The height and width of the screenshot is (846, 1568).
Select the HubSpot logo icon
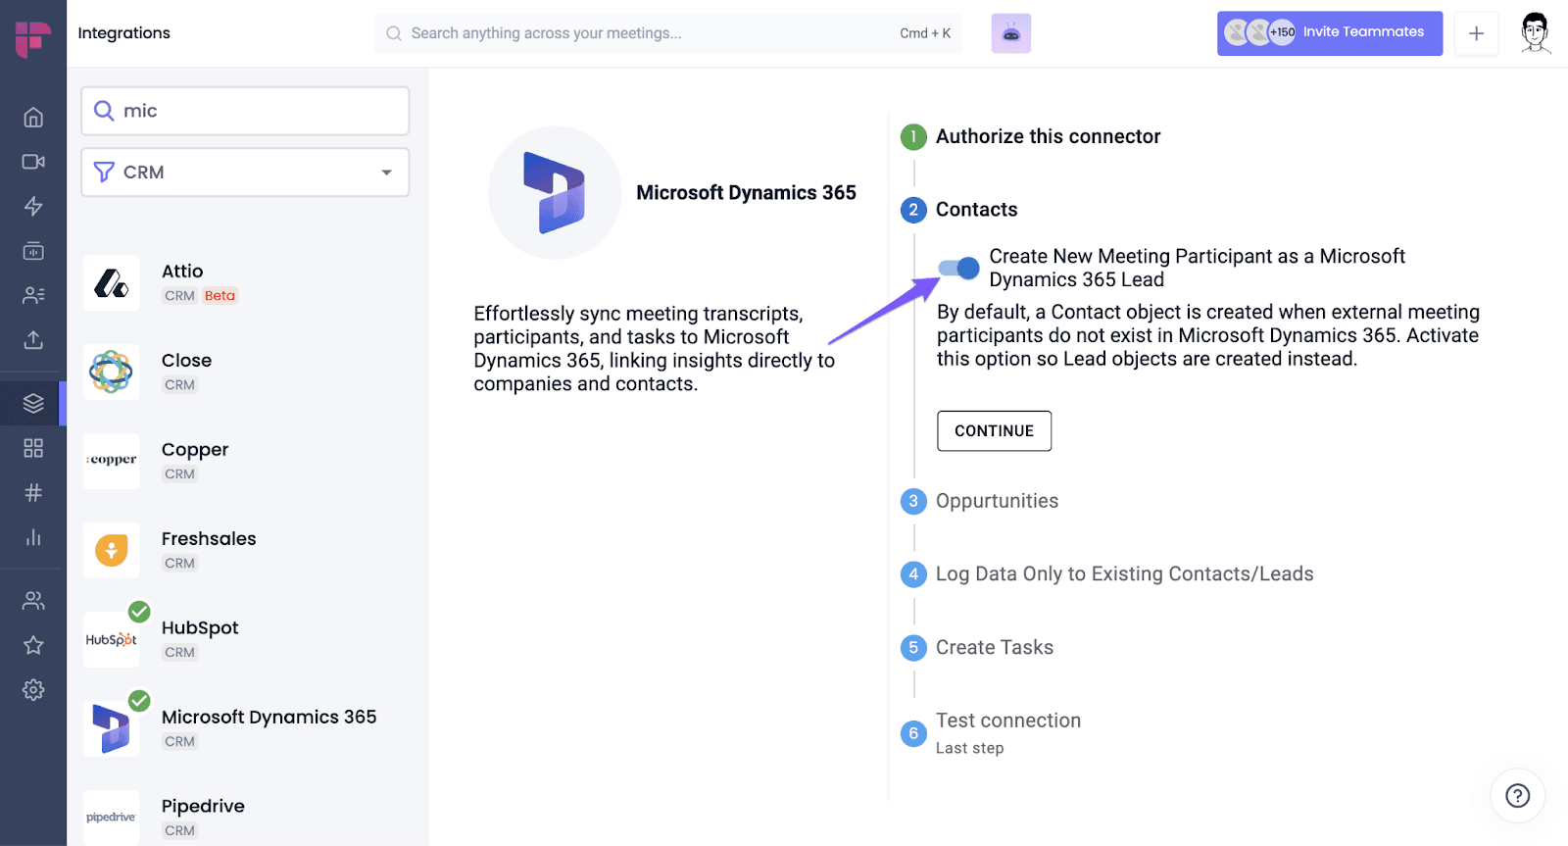pos(112,639)
